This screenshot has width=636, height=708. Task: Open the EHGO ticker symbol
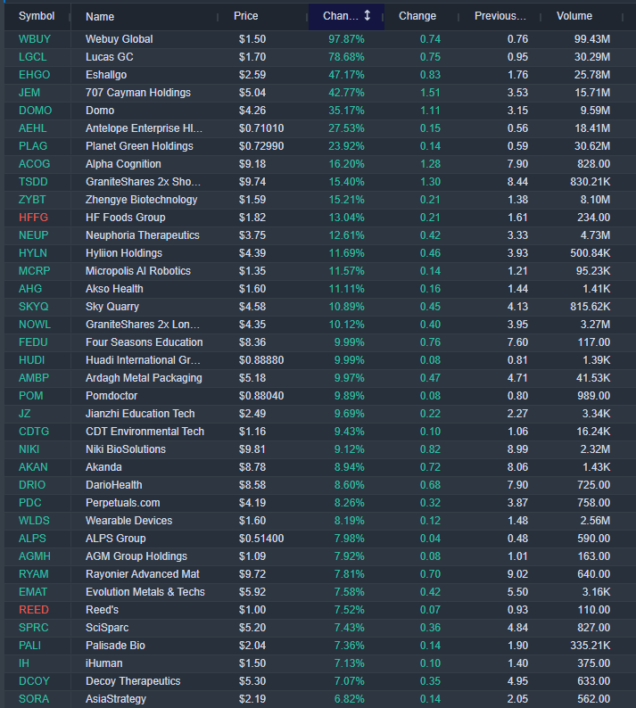click(x=34, y=75)
